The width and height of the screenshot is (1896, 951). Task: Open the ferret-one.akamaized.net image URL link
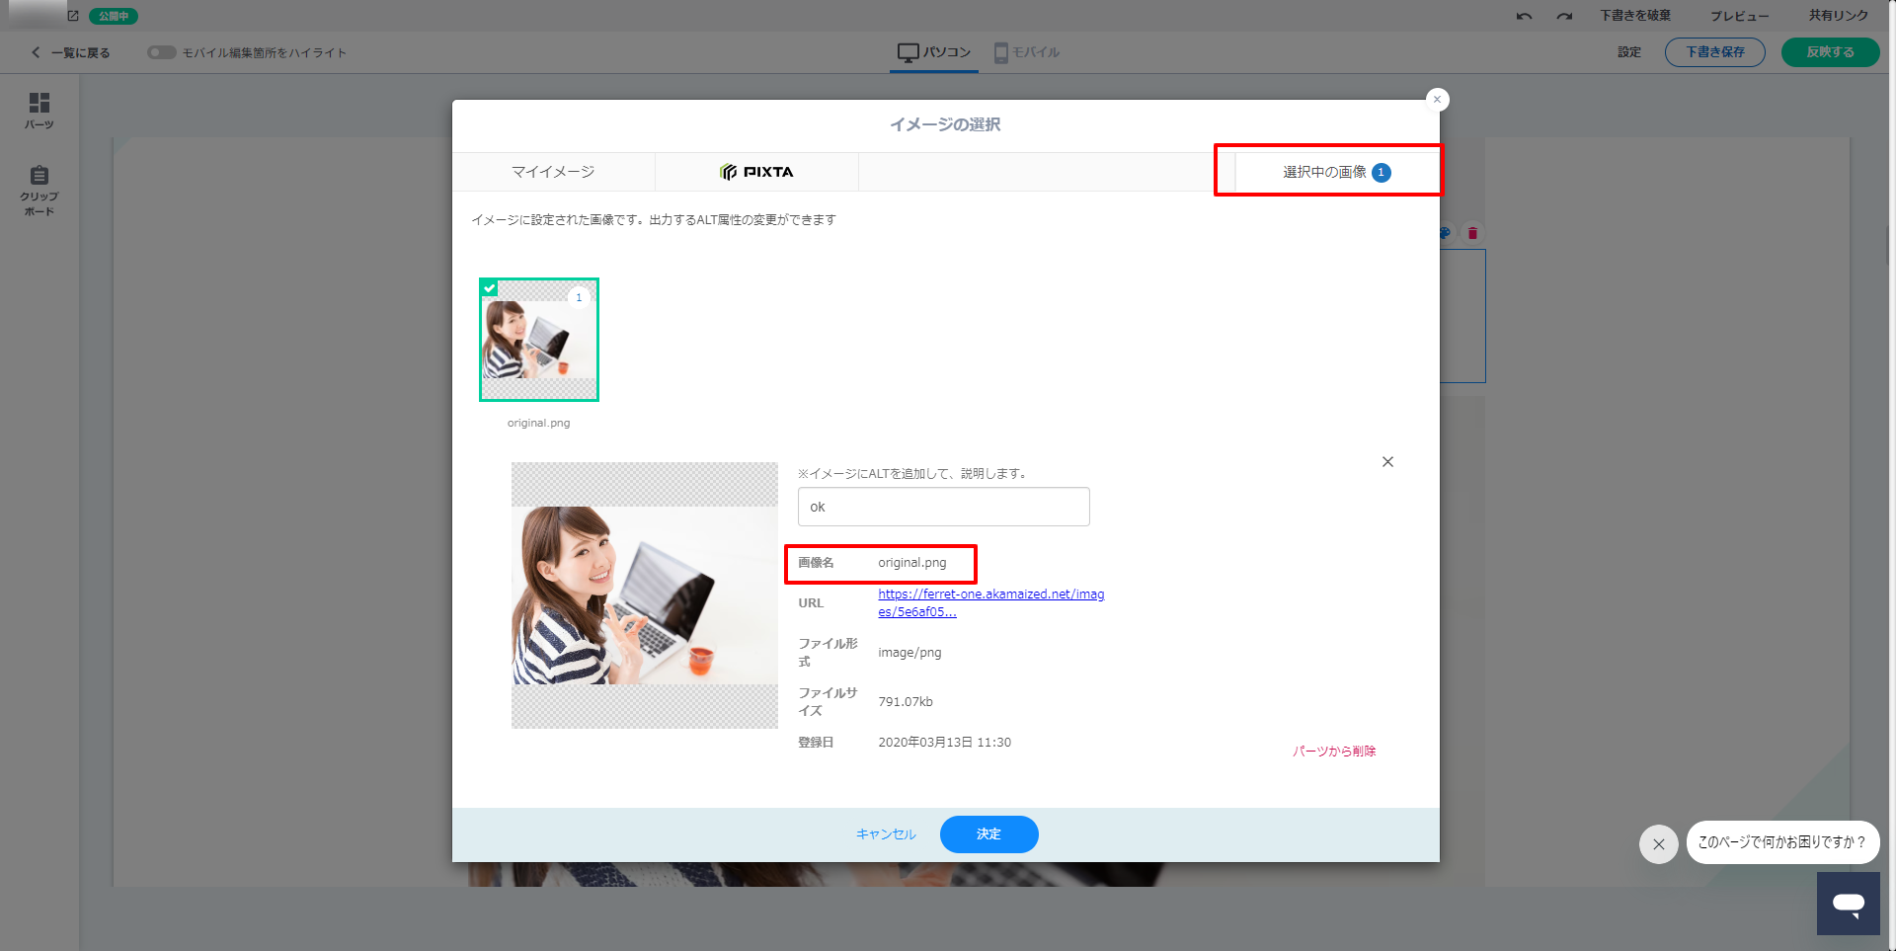[x=991, y=602]
